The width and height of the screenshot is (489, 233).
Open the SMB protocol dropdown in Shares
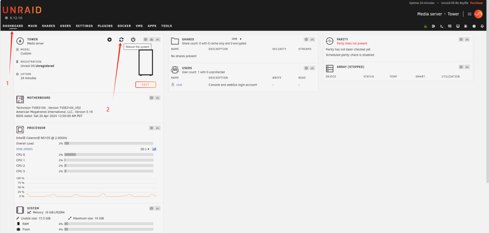[236, 39]
